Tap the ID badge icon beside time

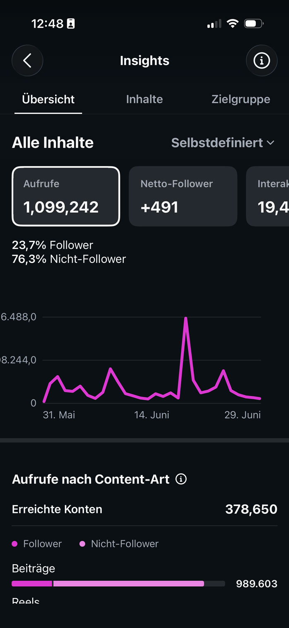(71, 24)
